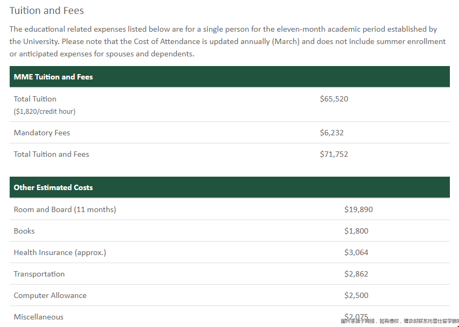Select the MME Tuition and Fees header
This screenshot has height=327, width=459.
point(53,77)
